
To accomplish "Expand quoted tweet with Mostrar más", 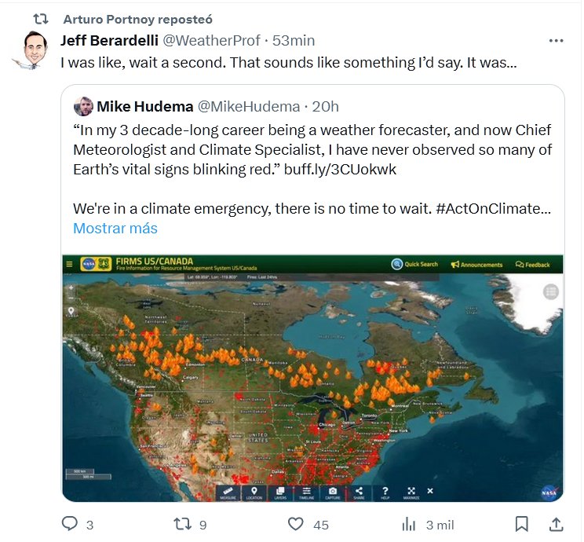I will coord(115,229).
